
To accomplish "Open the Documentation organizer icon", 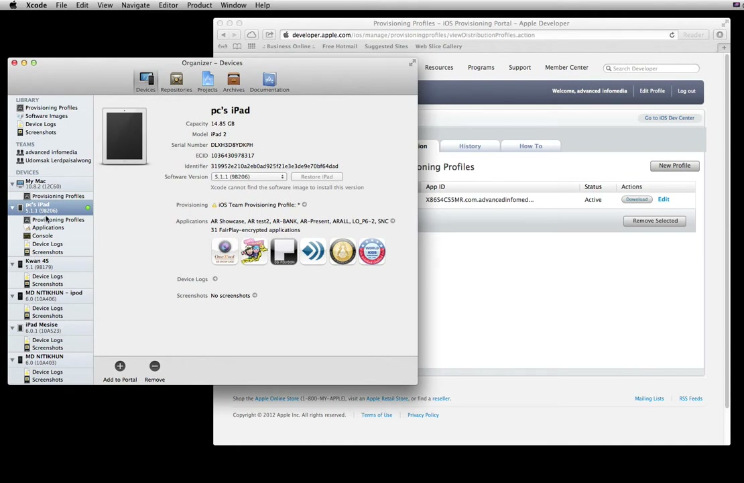I will click(269, 78).
